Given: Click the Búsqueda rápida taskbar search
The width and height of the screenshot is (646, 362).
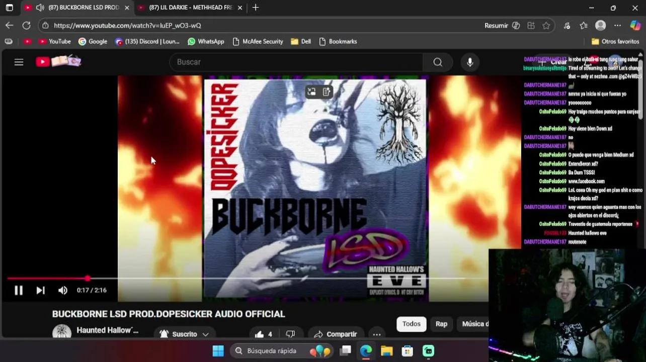Looking at the screenshot, I should [x=282, y=351].
